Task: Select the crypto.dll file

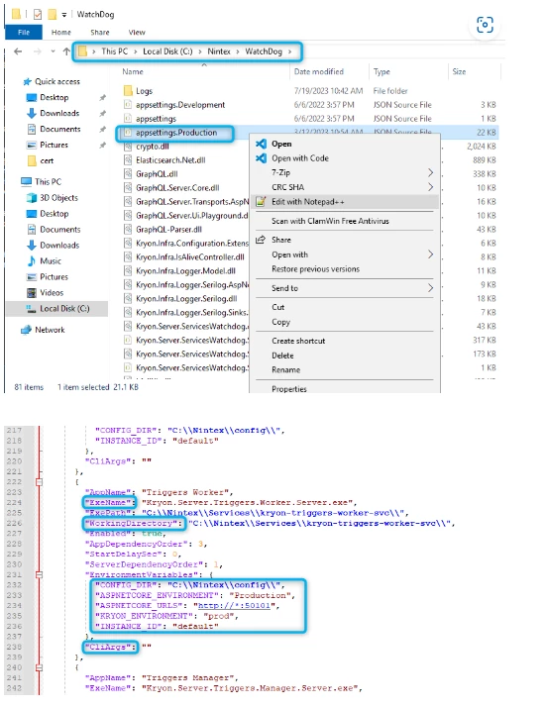Action: [x=153, y=147]
